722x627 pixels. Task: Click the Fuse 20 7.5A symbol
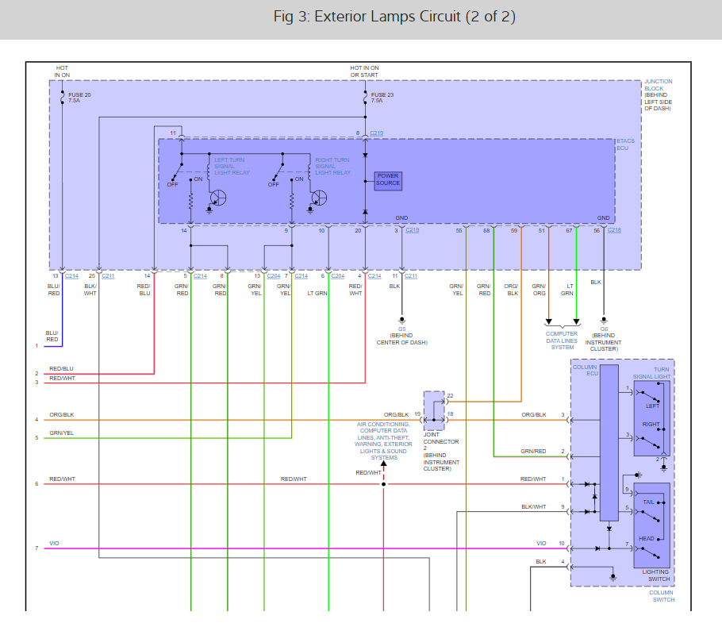(62, 98)
